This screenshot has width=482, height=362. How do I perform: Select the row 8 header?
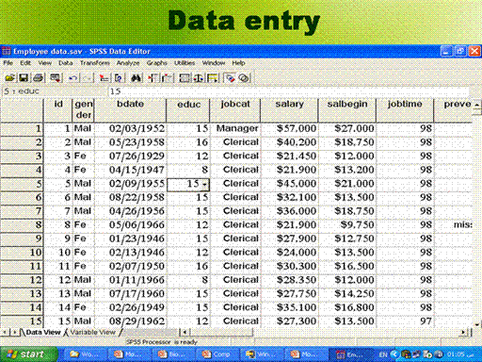[22, 224]
